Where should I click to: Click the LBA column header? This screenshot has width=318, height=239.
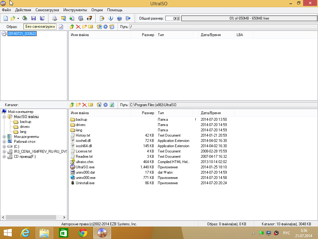(244, 35)
